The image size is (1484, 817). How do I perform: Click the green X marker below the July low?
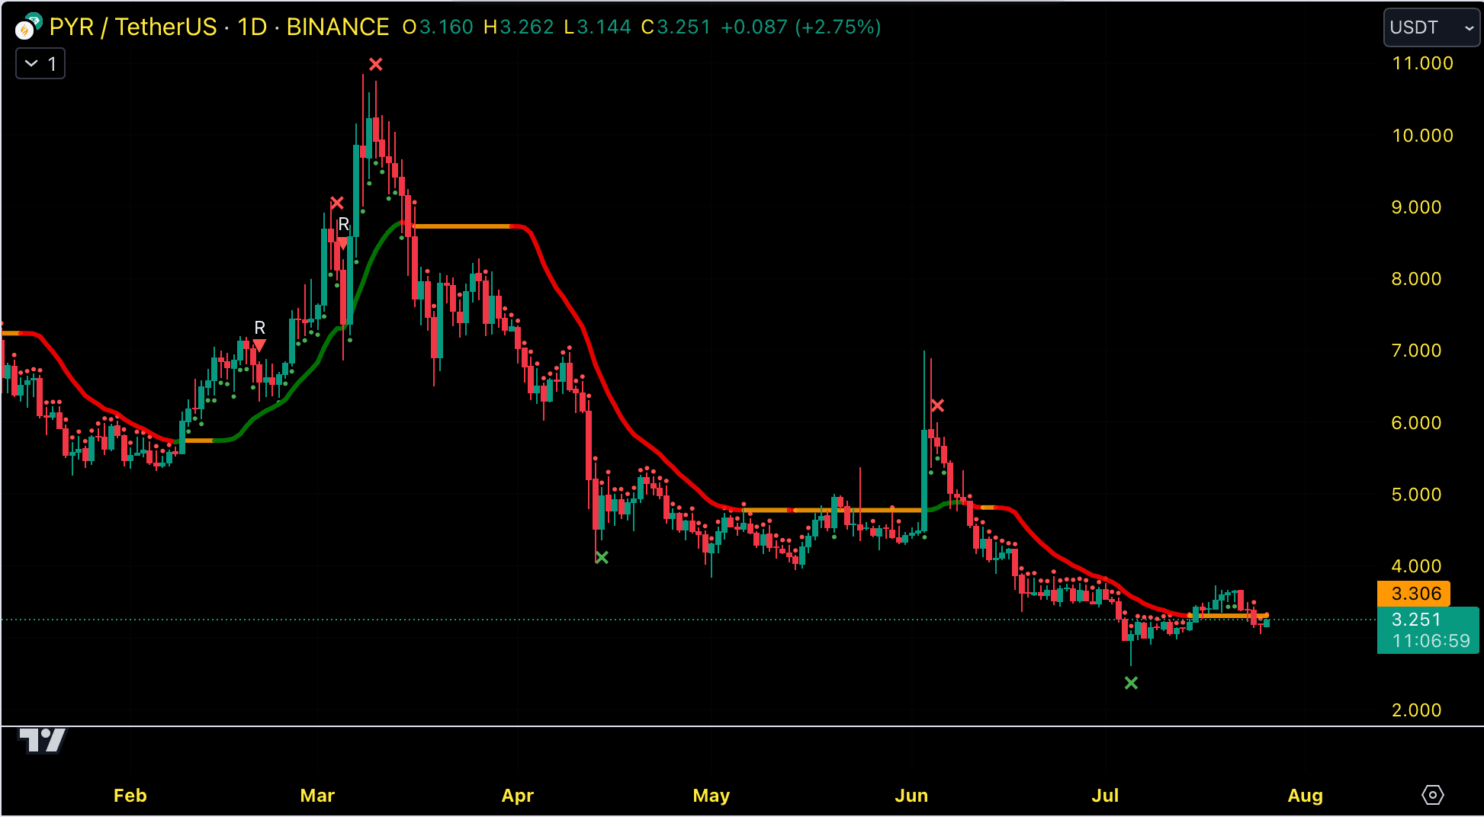click(1131, 683)
